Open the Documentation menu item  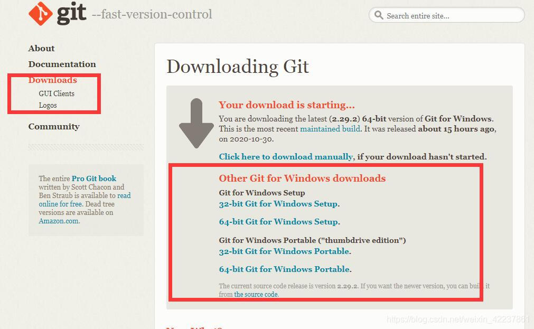(x=62, y=64)
